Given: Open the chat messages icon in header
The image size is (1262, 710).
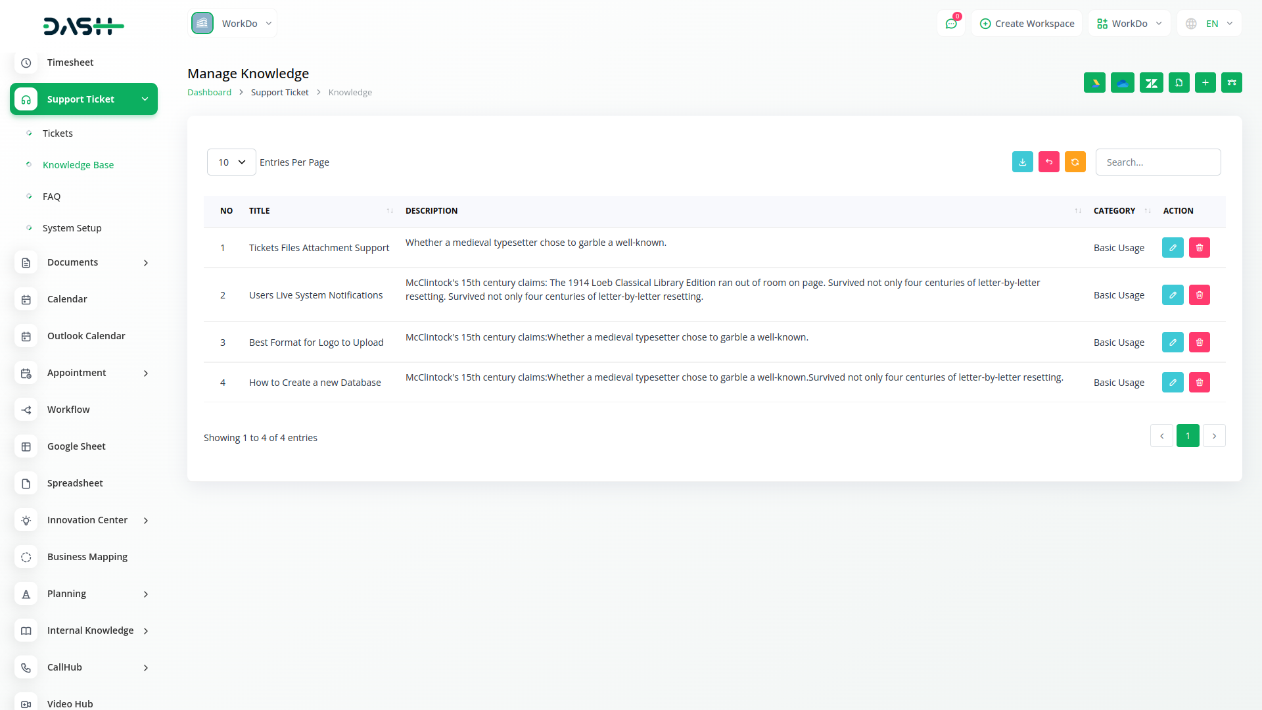Looking at the screenshot, I should [x=951, y=24].
